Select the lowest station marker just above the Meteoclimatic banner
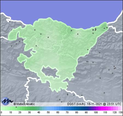123x116 pixels. 62,102
